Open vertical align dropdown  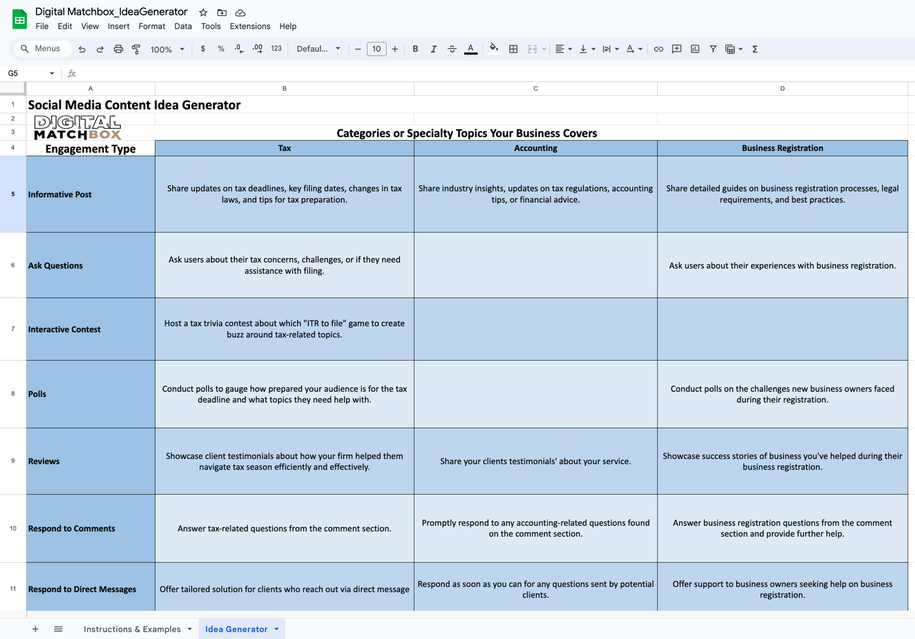(x=587, y=49)
